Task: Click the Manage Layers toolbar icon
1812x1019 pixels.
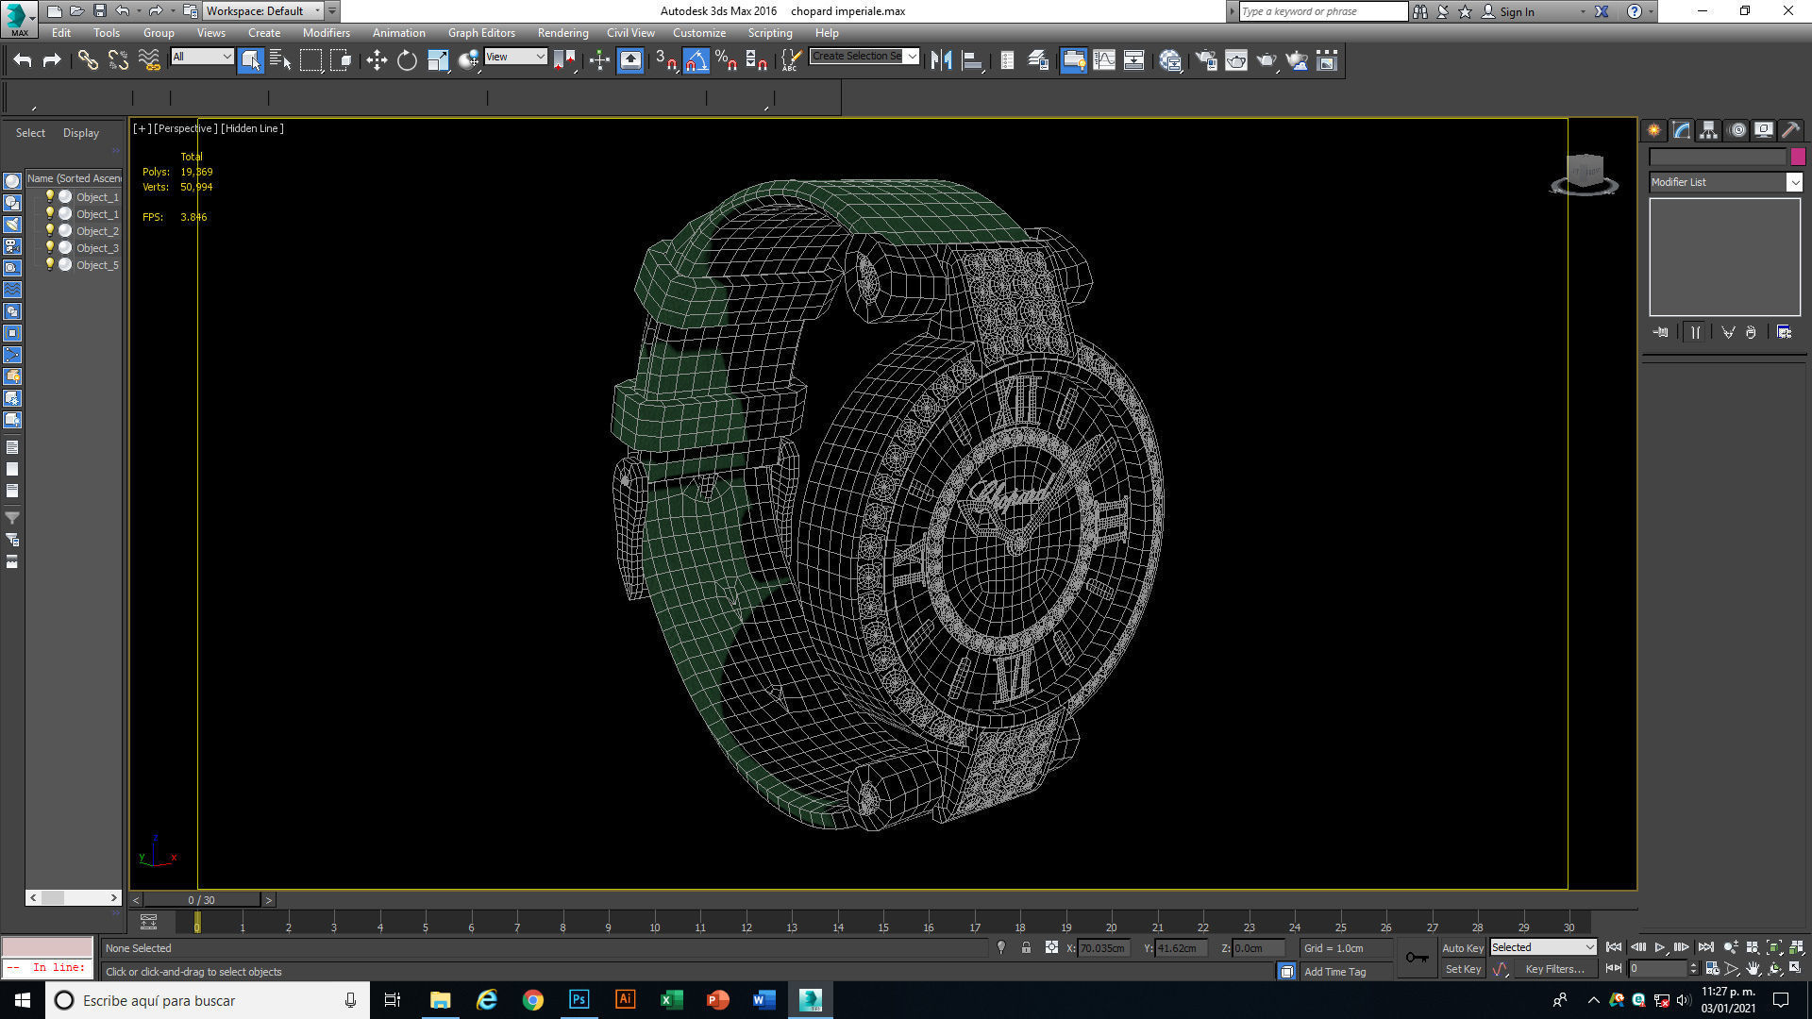Action: pos(1038,60)
